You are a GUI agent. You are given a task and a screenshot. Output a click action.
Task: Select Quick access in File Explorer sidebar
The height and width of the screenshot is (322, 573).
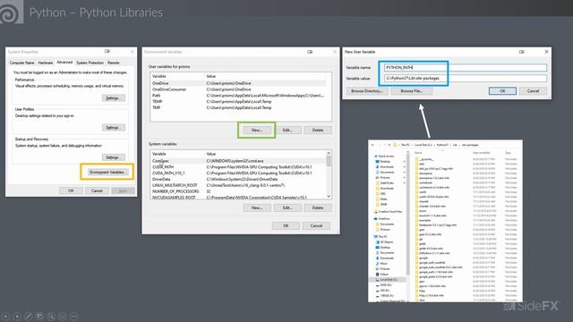pos(384,156)
